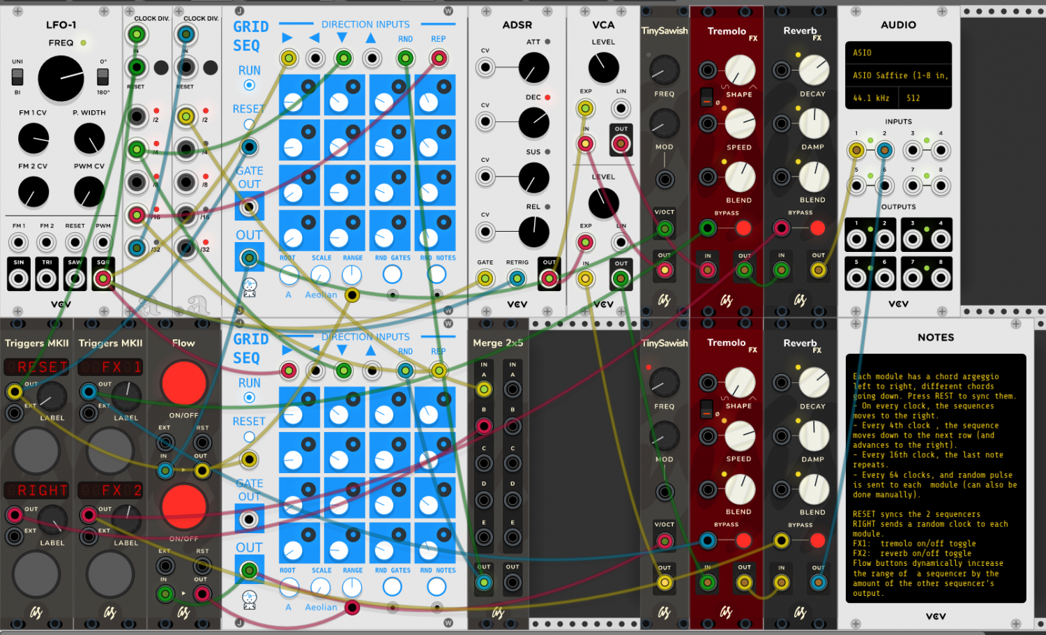Toggle the LFO-1 UNI/BI switch
This screenshot has height=635, width=1046.
click(x=17, y=77)
